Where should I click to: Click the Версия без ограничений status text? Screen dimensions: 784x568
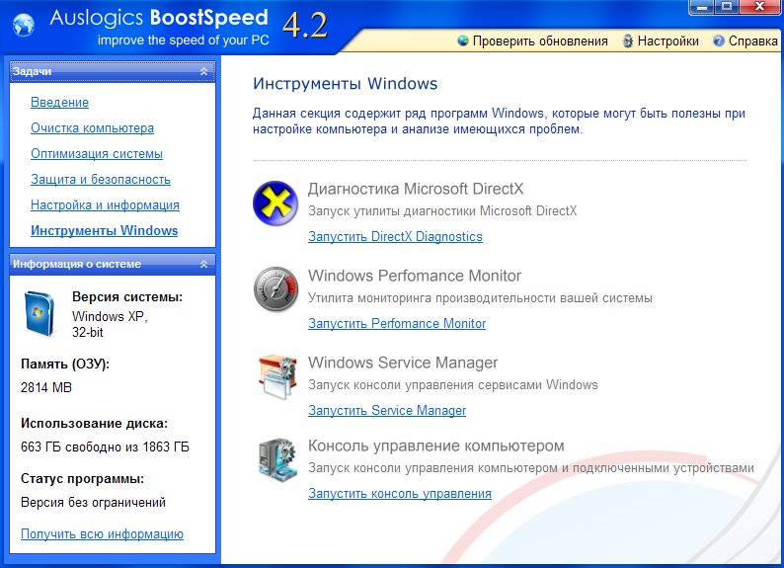[93, 503]
